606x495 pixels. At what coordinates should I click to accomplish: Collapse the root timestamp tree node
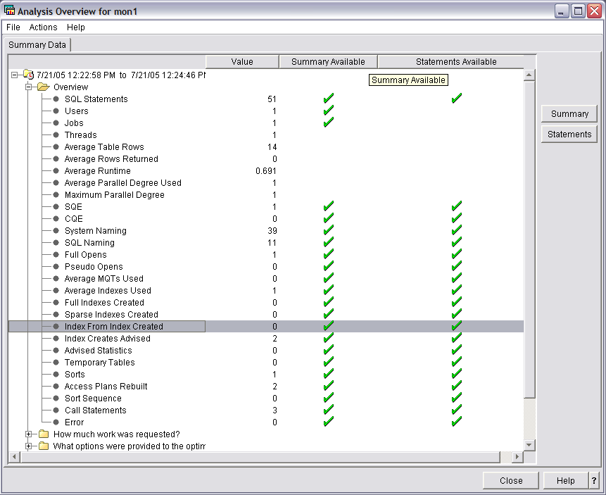click(15, 75)
